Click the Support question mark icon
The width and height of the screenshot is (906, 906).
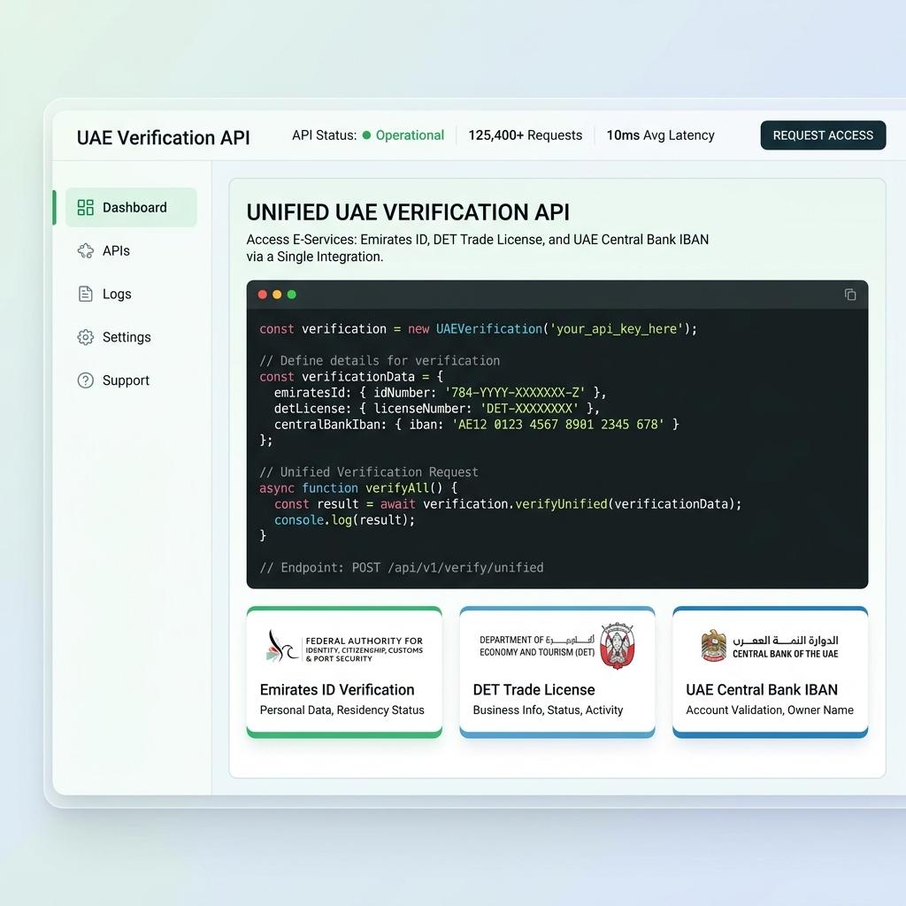86,380
